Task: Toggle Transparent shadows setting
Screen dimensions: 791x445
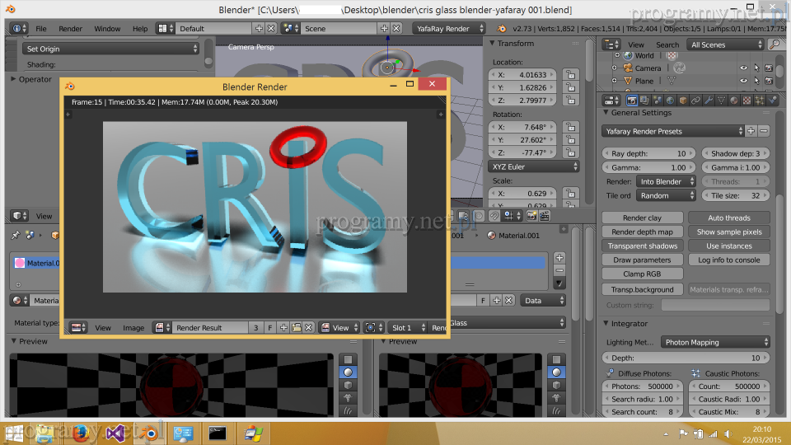Action: pyautogui.click(x=643, y=246)
